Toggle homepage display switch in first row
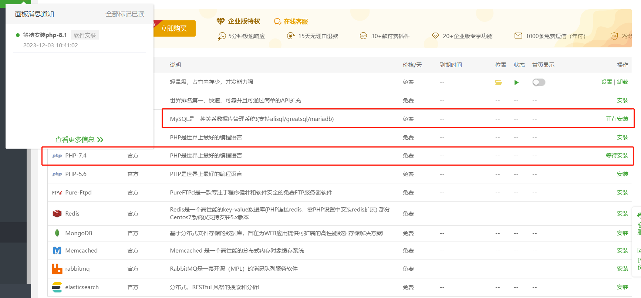 (x=539, y=82)
